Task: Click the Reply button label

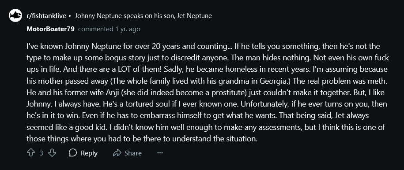Action: [89, 153]
